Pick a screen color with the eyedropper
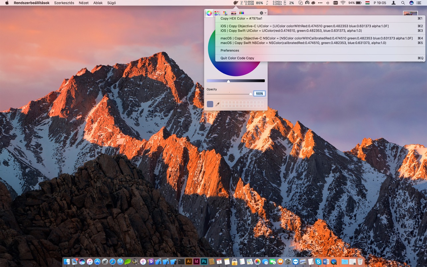Image resolution: width=427 pixels, height=267 pixels. (217, 104)
